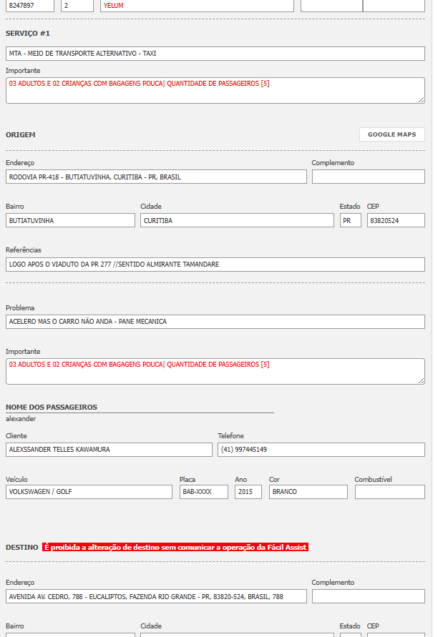The width and height of the screenshot is (438, 637).
Task: Click the Google Maps button
Action: point(391,134)
